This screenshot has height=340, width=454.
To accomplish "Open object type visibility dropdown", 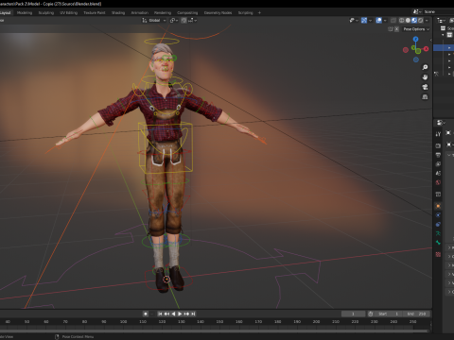I will coord(354,21).
